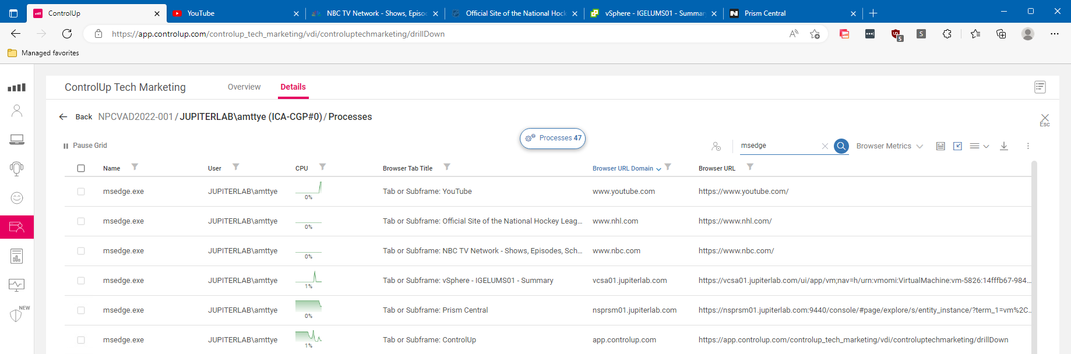This screenshot has width=1071, height=354.
Task: Open the monitor pulse icon in the sidebar
Action: [17, 285]
